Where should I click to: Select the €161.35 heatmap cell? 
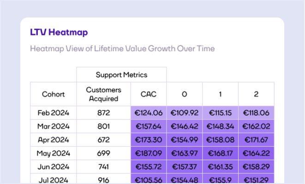pyautogui.click(x=220, y=166)
